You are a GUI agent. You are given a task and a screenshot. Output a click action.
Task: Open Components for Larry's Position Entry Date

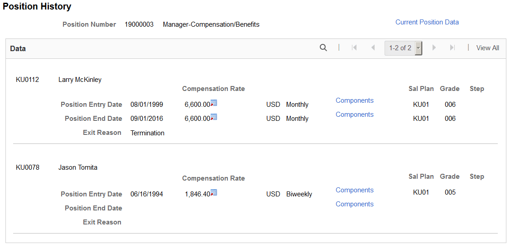click(354, 100)
